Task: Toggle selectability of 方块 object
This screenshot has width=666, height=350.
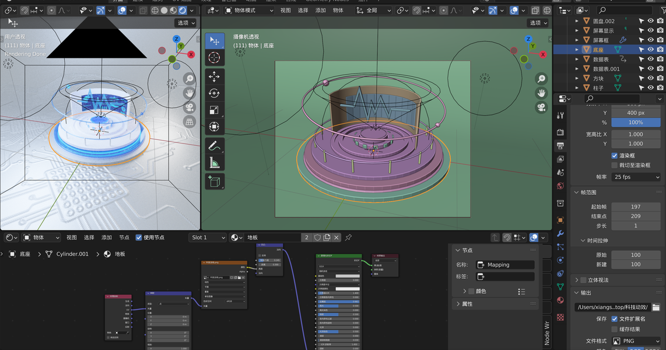Action: [x=641, y=78]
